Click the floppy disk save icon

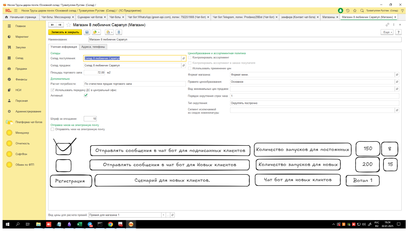(x=87, y=32)
